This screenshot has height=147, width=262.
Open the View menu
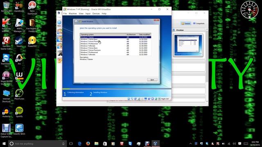81,13
